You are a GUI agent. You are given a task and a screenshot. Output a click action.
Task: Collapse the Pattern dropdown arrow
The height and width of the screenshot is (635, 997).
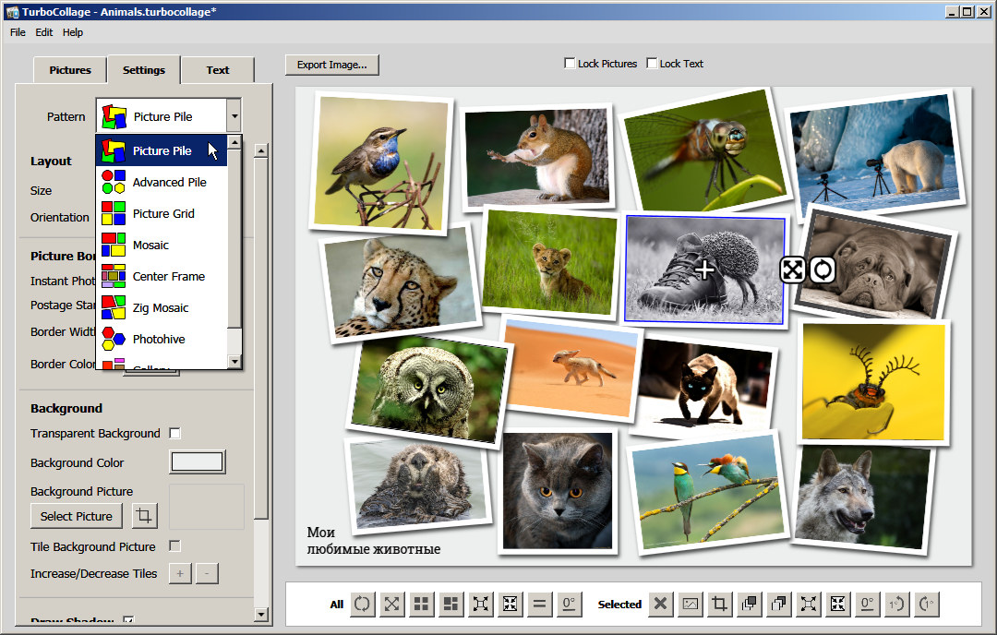click(234, 116)
